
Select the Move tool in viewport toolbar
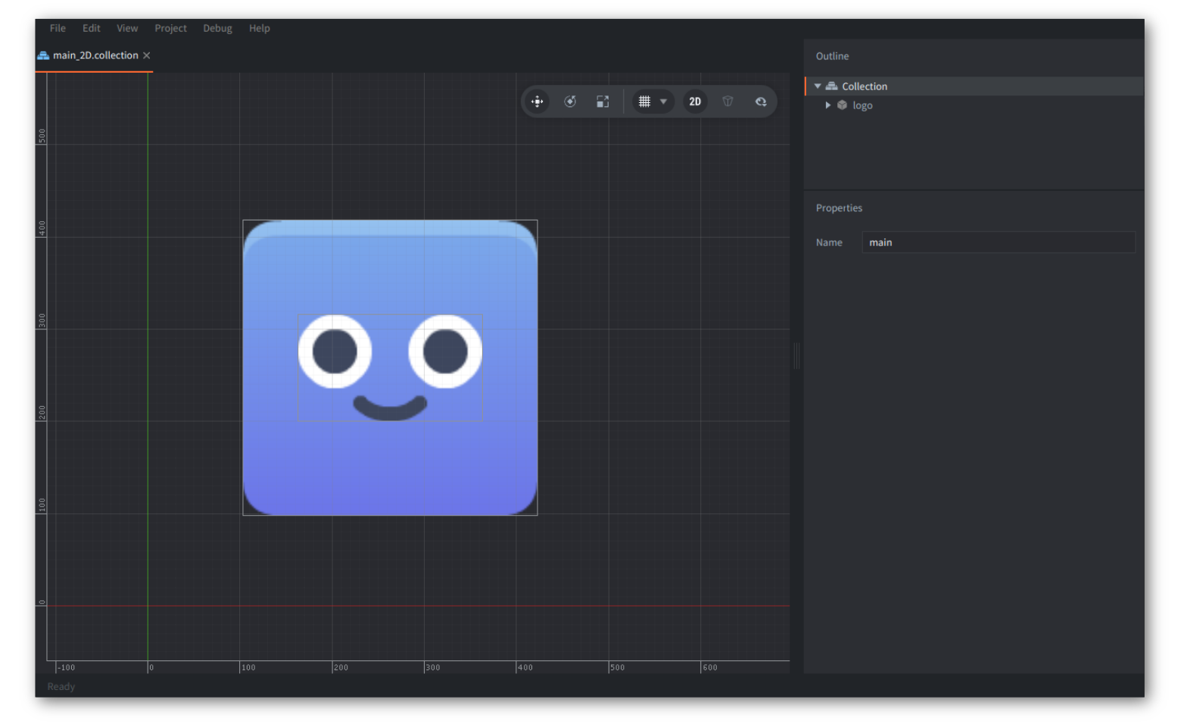pyautogui.click(x=537, y=101)
